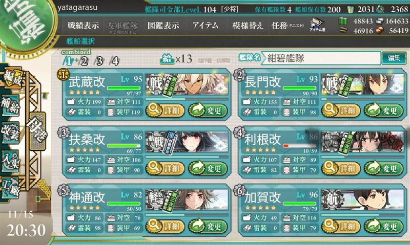Open the 改装 (remodel) sidebar icon
This screenshot has width=410, height=245.
click(x=10, y=133)
